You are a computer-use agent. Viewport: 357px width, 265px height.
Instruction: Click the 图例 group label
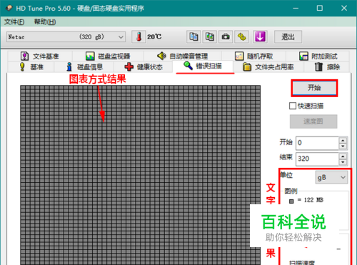pos(291,191)
